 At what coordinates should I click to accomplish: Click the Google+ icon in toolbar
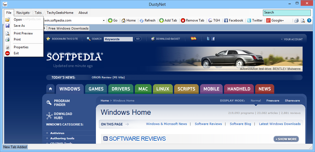268,20
